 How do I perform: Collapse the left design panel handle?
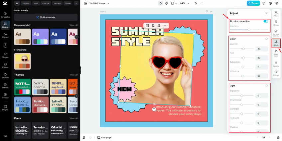[80, 70]
